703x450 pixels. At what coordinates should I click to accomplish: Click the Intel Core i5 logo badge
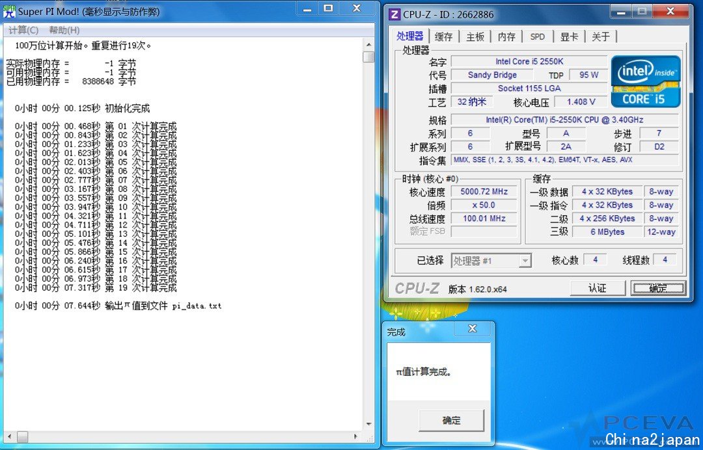click(646, 81)
